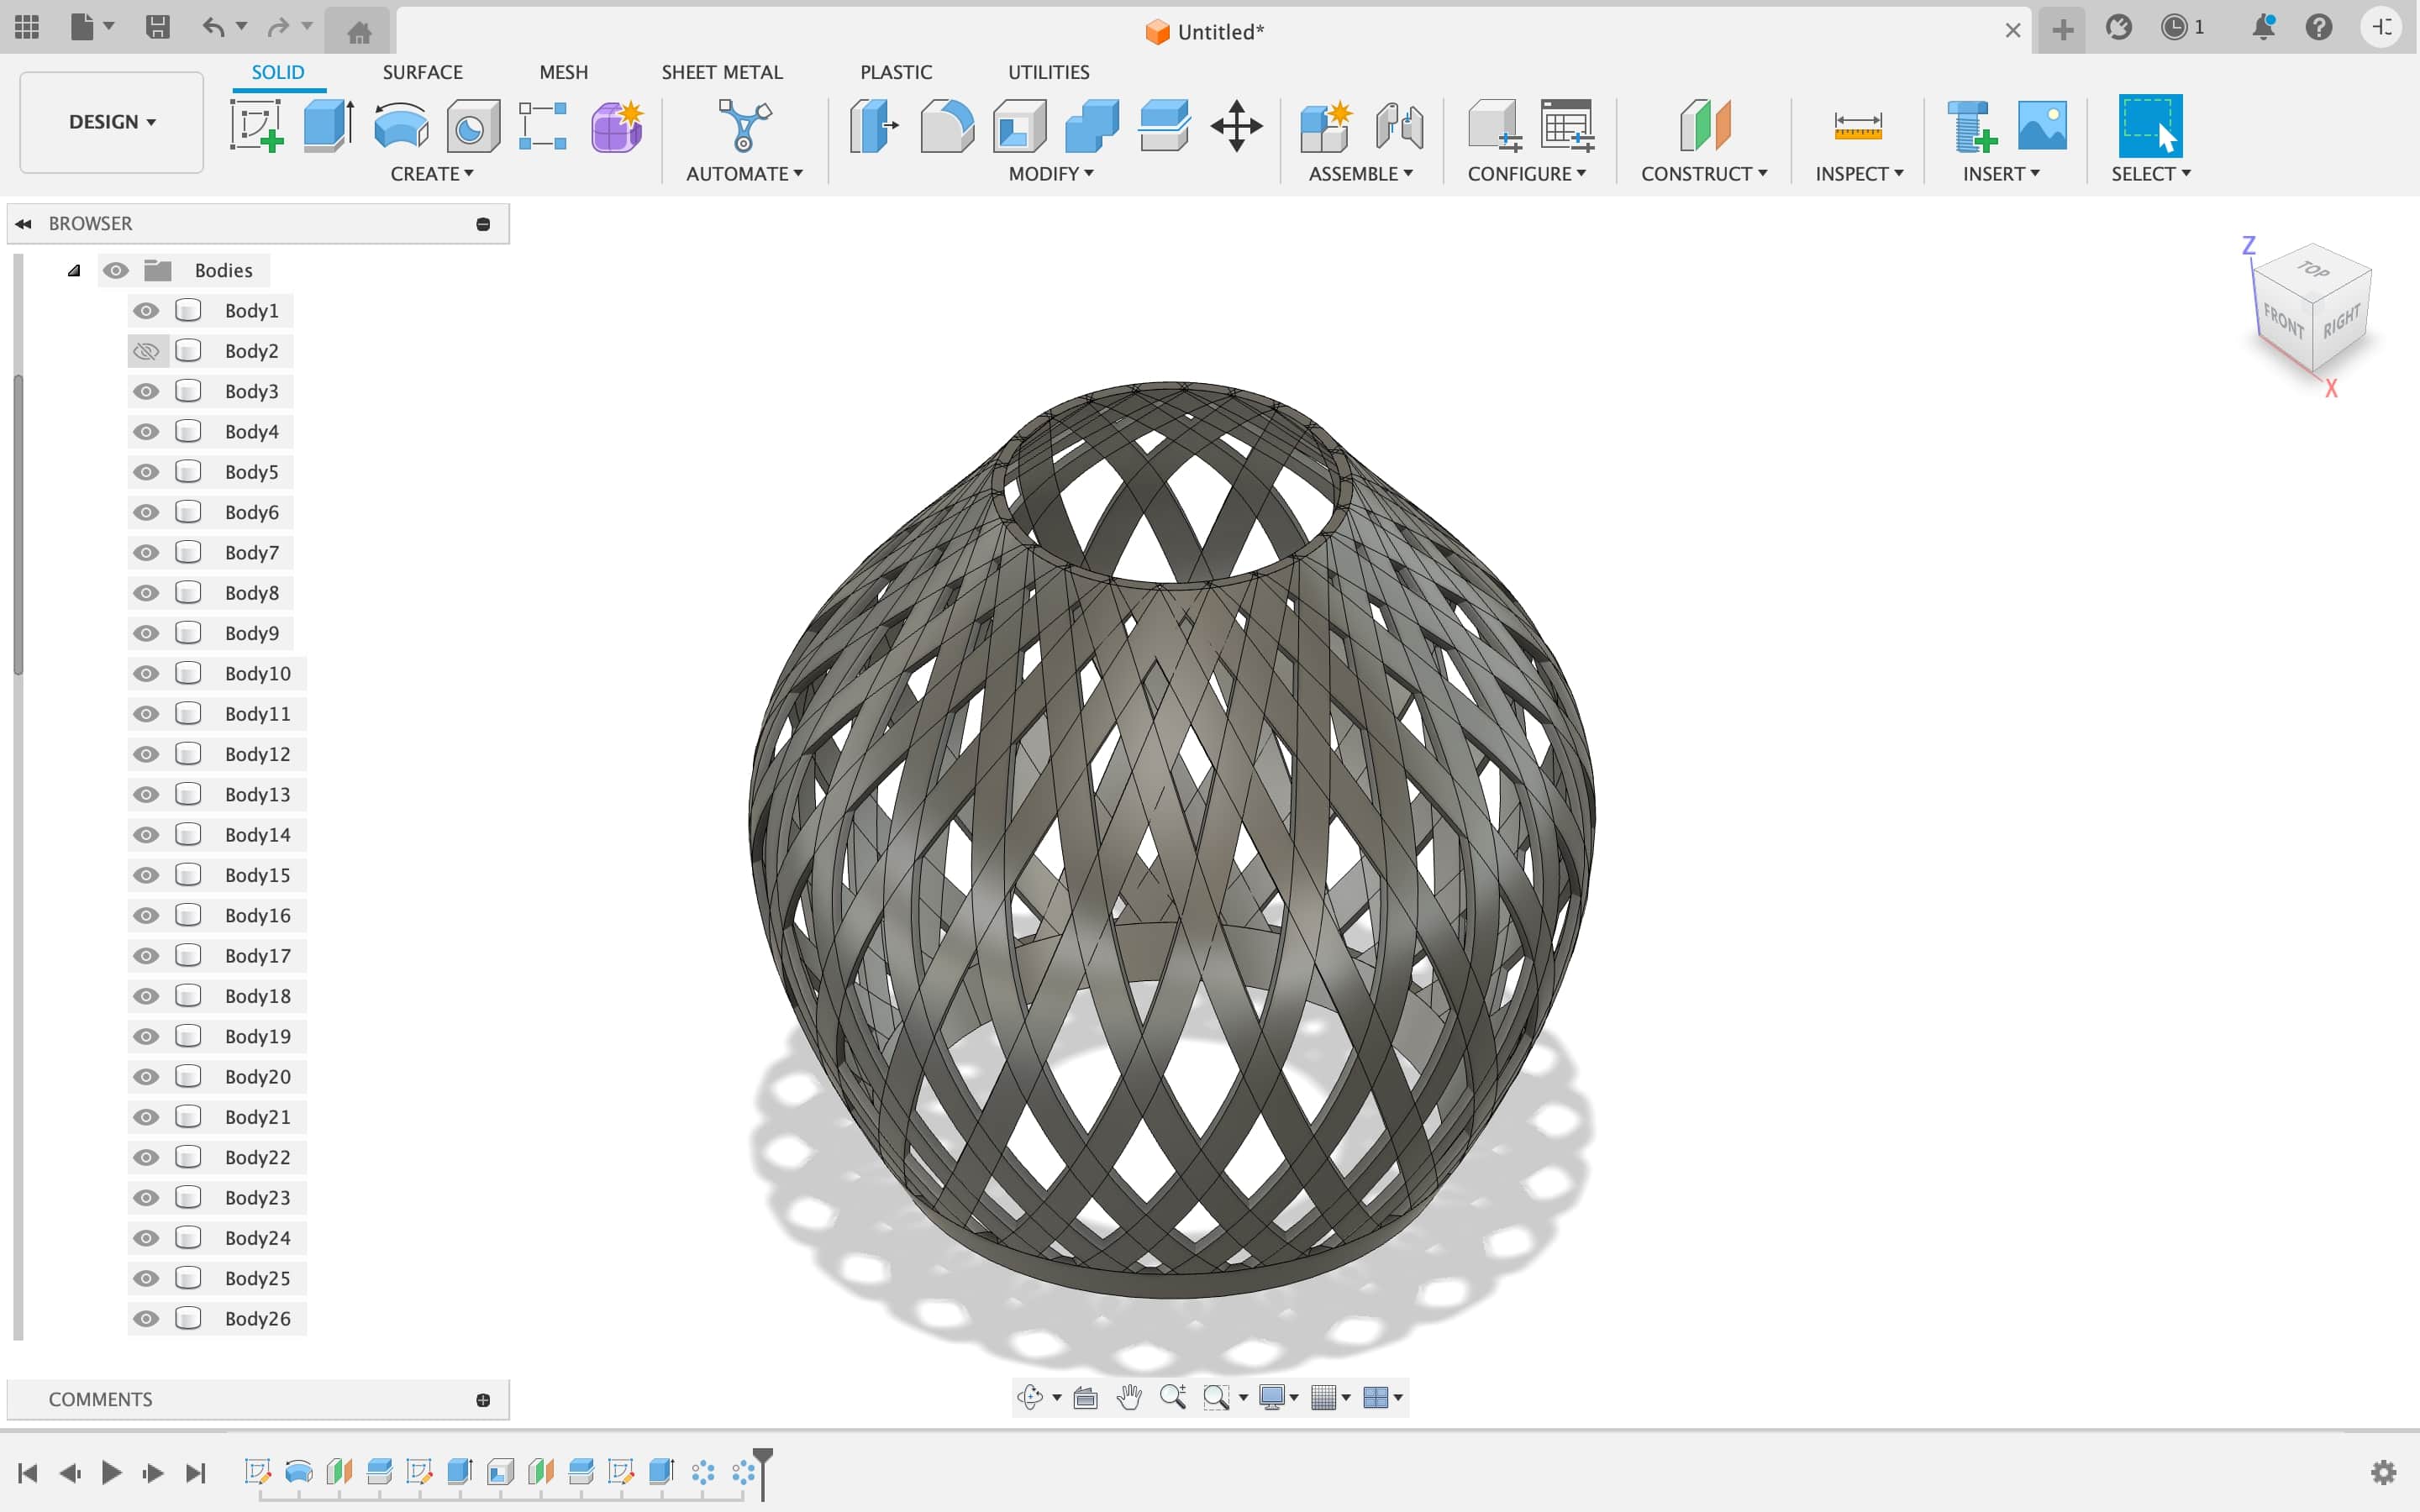The height and width of the screenshot is (1512, 2420).
Task: Open the Data Panel grid icon
Action: [27, 27]
